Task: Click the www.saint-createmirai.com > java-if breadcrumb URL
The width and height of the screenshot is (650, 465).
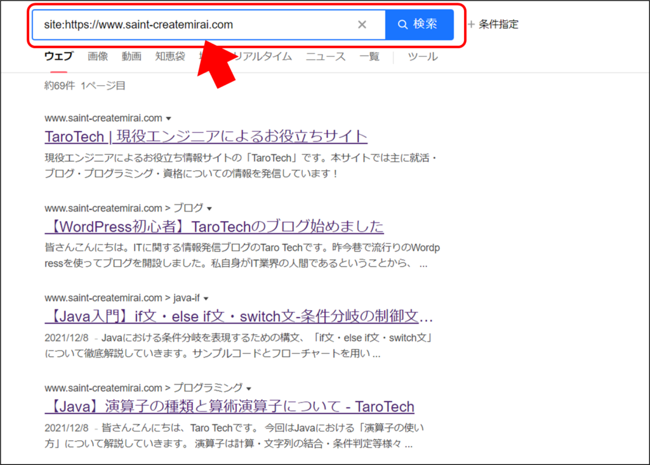Action: click(122, 298)
